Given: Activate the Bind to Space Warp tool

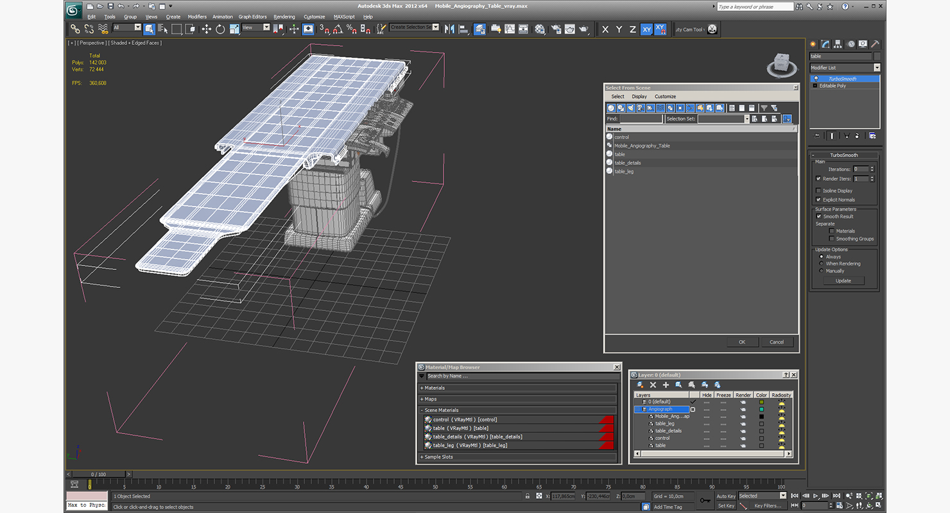Looking at the screenshot, I should pos(103,29).
